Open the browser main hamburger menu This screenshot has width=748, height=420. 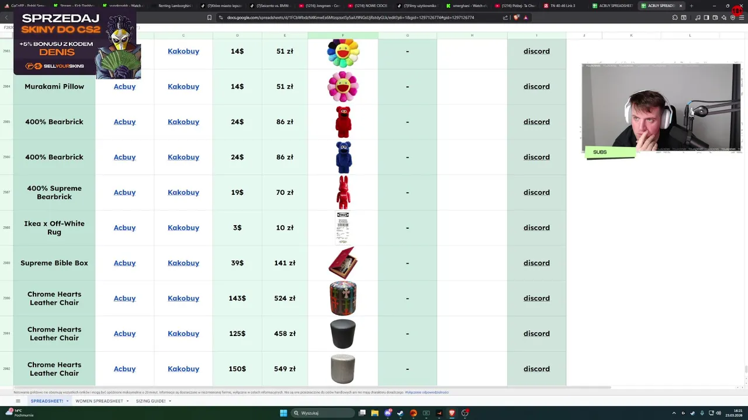coord(740,17)
